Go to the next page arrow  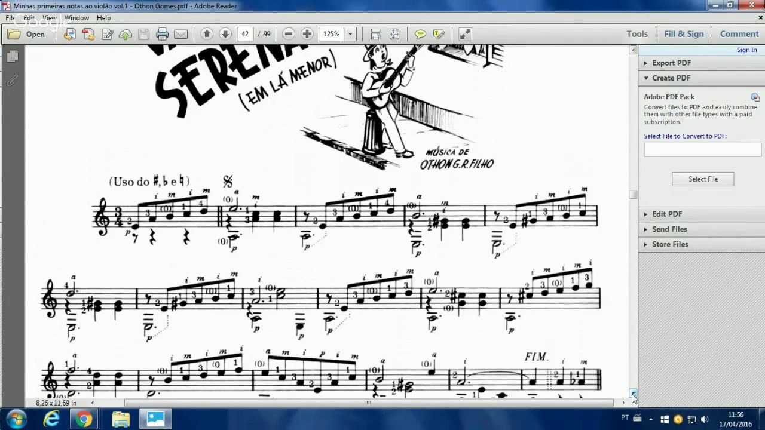[225, 34]
